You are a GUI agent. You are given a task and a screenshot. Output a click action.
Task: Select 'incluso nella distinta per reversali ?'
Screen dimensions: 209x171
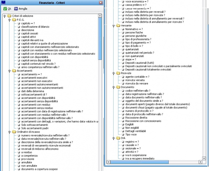point(145,12)
